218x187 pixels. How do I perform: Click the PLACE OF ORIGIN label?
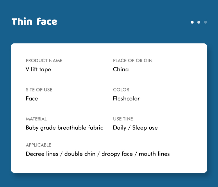point(133,61)
